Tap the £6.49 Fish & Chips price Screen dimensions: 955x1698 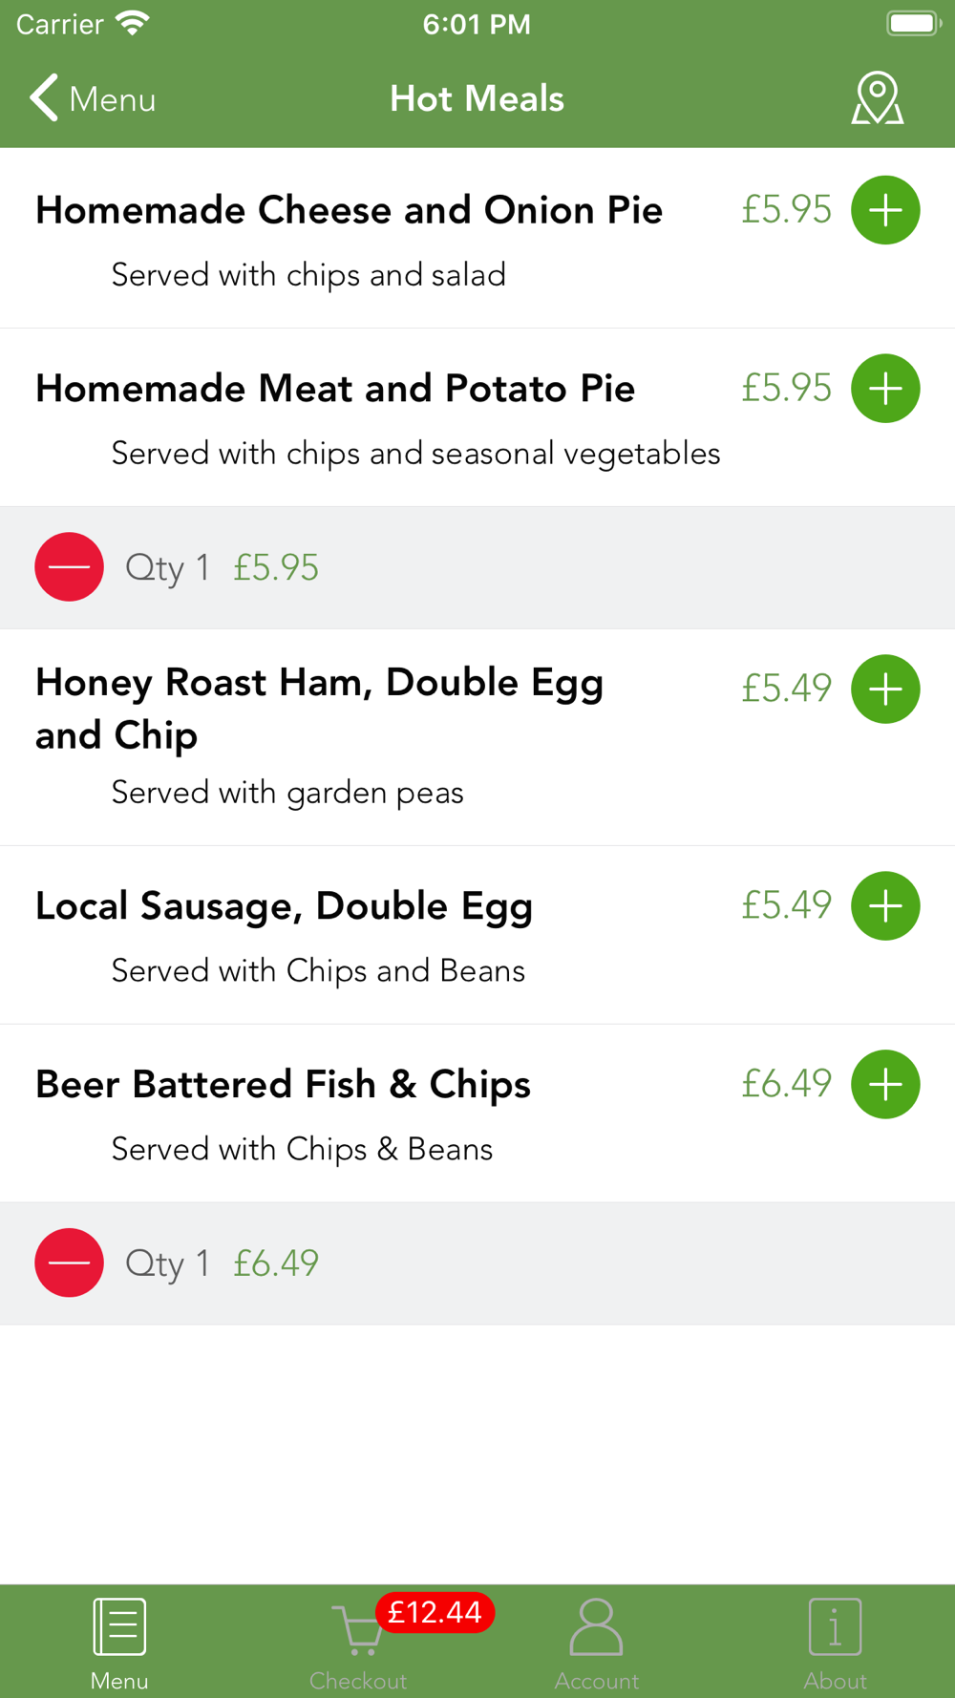click(x=786, y=1084)
